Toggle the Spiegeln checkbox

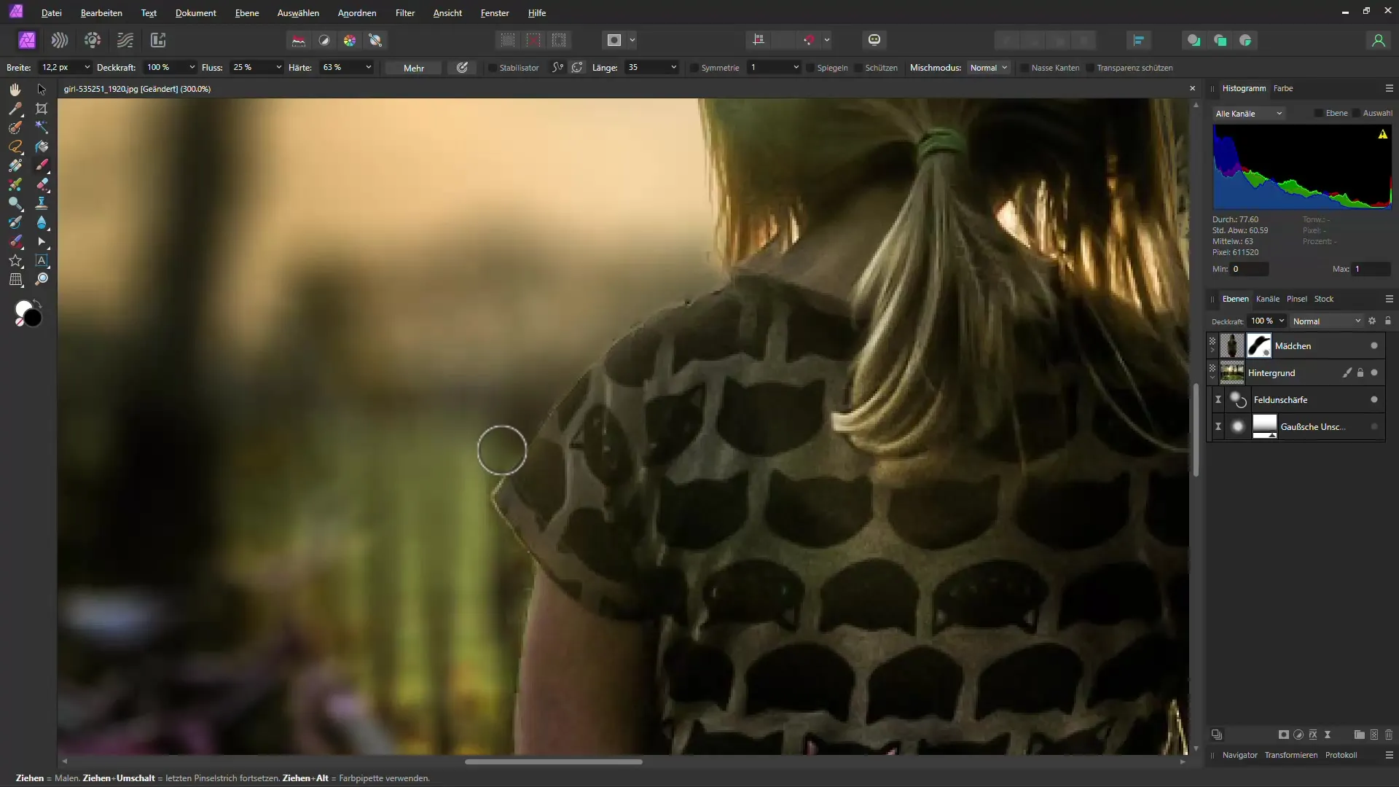[810, 68]
